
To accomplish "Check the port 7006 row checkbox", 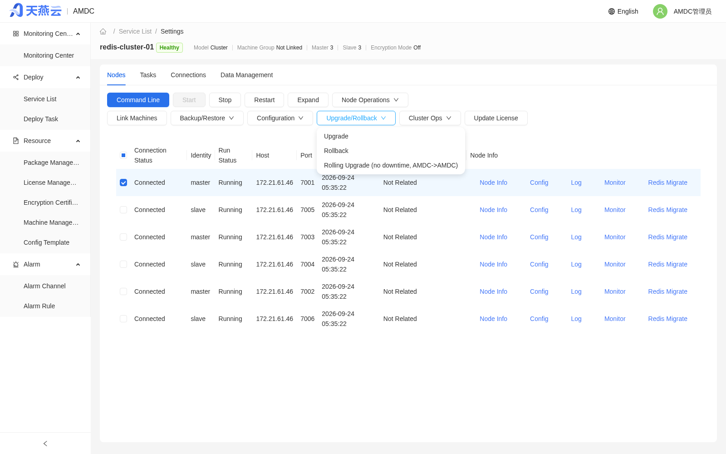I will [x=123, y=319].
